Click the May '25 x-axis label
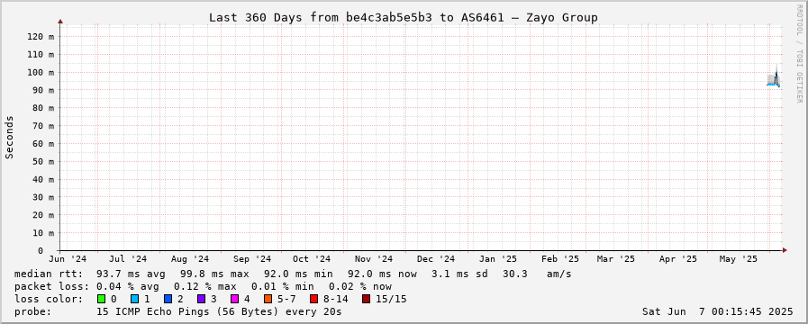808x324 pixels. pyautogui.click(x=738, y=259)
